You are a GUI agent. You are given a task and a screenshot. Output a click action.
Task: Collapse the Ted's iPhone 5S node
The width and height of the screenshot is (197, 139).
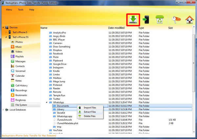coord(6,37)
